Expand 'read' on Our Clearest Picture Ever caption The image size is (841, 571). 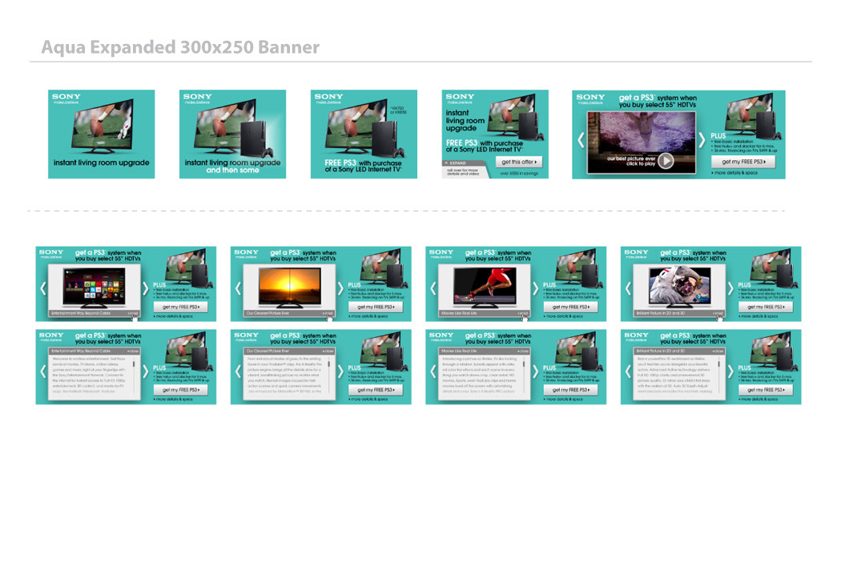click(x=328, y=313)
